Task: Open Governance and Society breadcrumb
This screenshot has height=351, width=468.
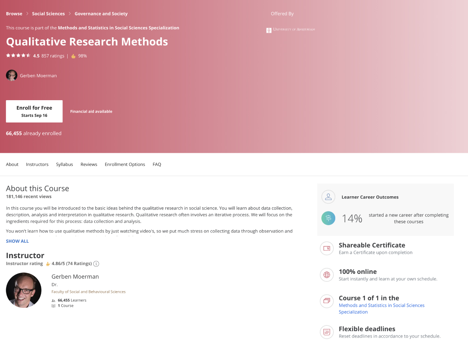Action: point(101,14)
